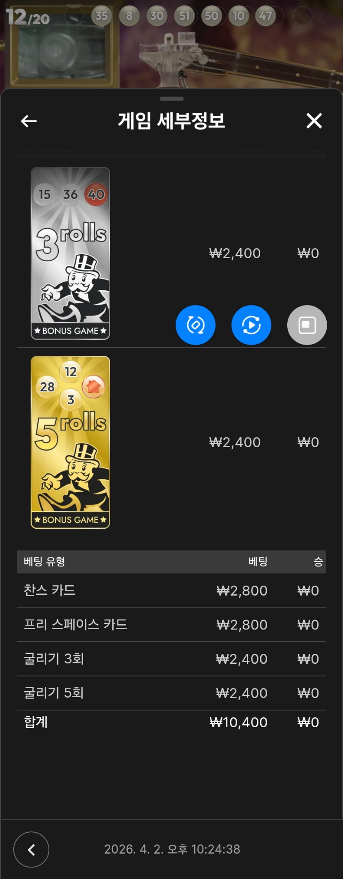Select ball number 47 in history

point(266,16)
